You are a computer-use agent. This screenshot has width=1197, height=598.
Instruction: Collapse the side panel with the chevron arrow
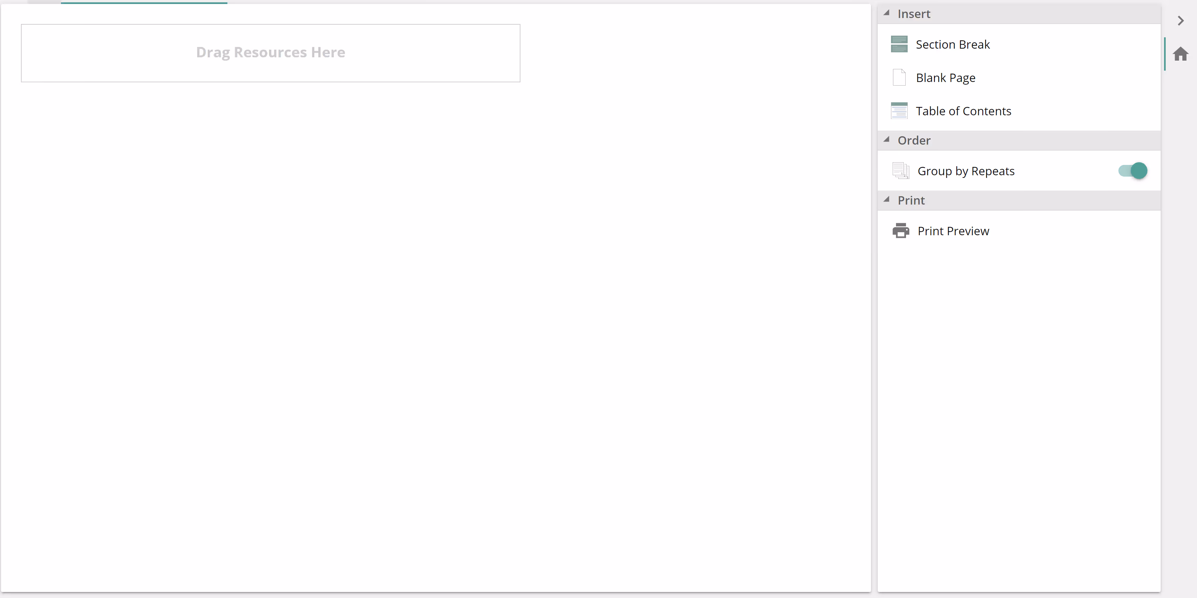(1180, 20)
